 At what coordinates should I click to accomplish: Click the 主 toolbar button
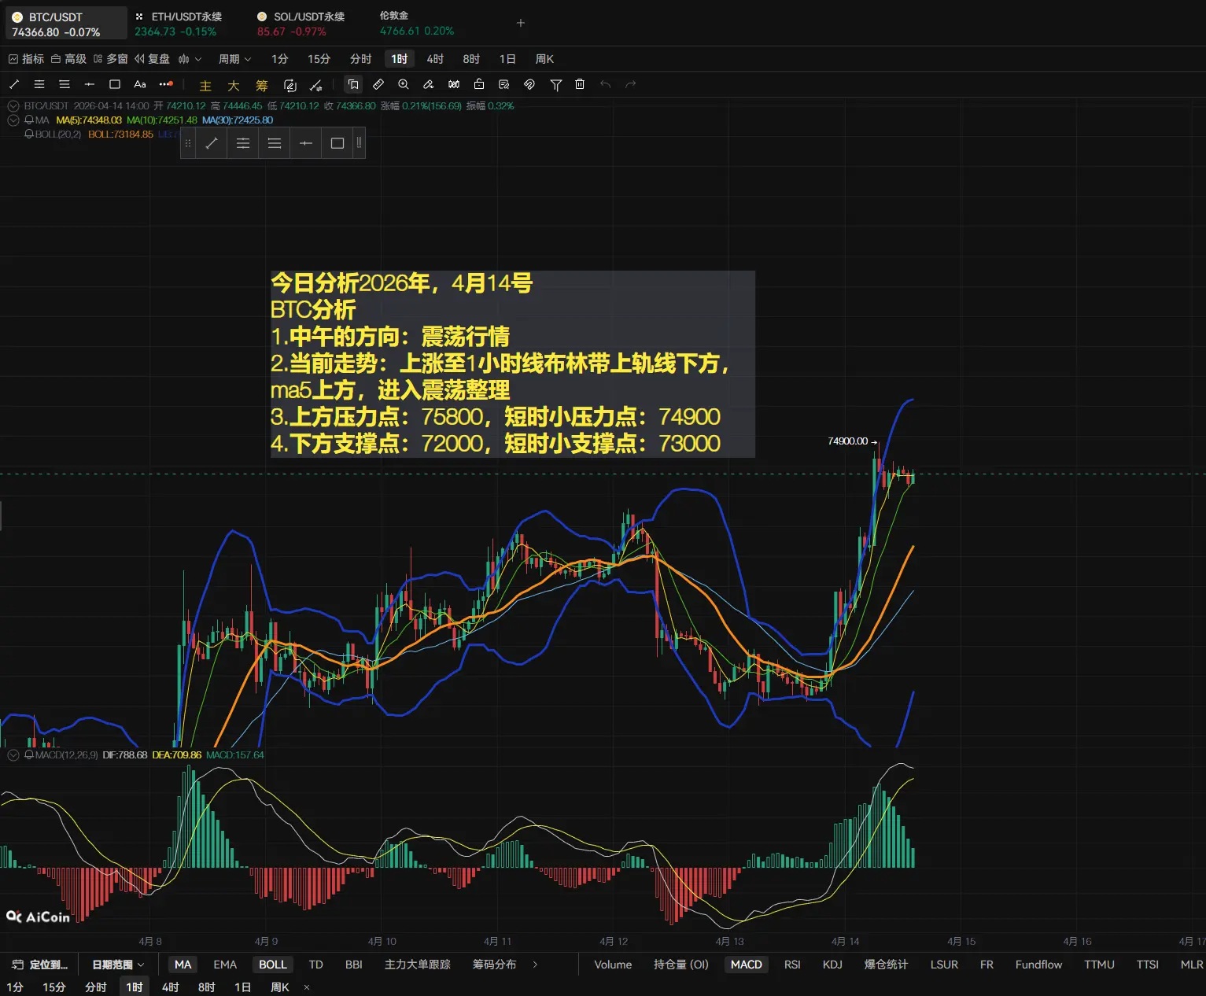205,85
